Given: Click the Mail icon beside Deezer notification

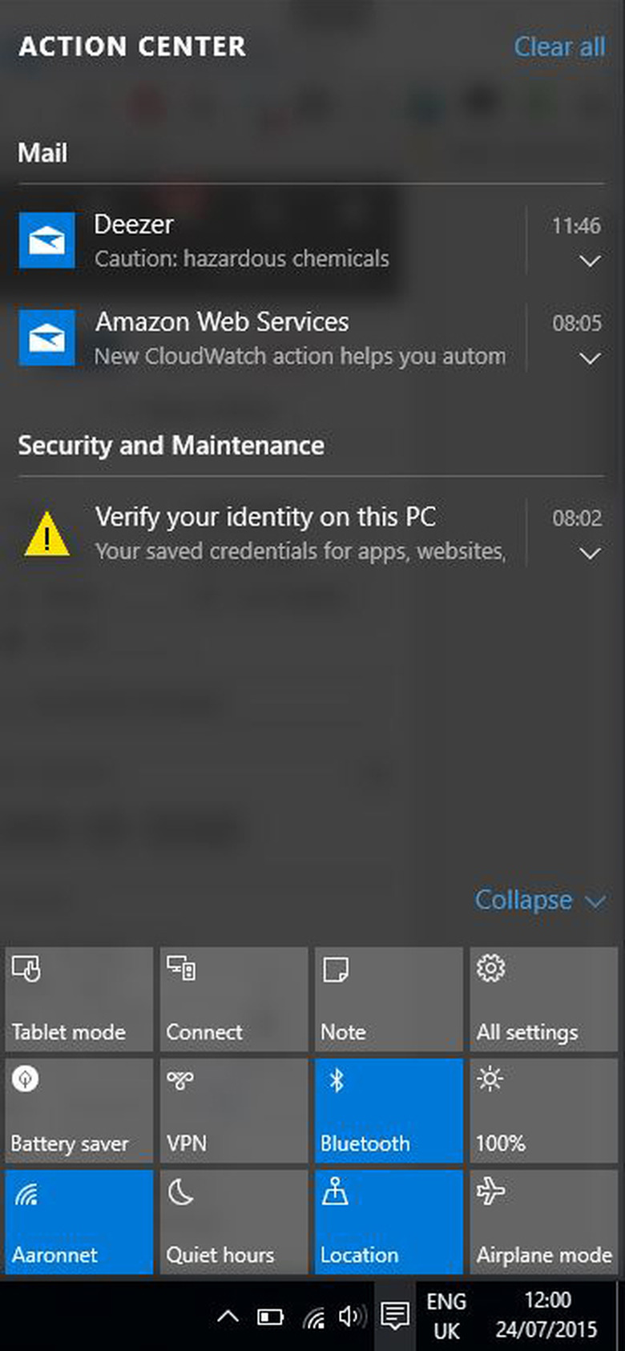Looking at the screenshot, I should 47,240.
